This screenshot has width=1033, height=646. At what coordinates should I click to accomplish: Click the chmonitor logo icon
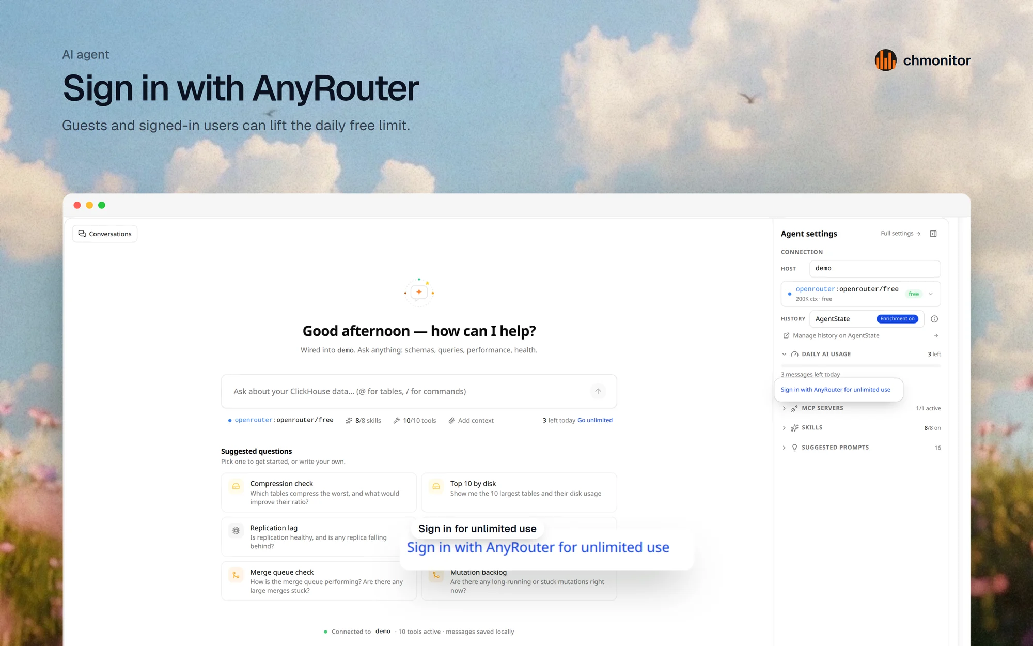[x=885, y=60]
